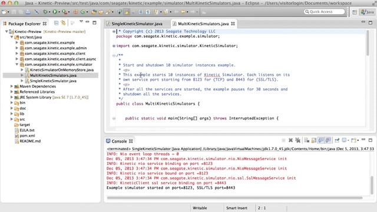Select pom.xml file
This screenshot has height=212, width=377.
point(27,135)
